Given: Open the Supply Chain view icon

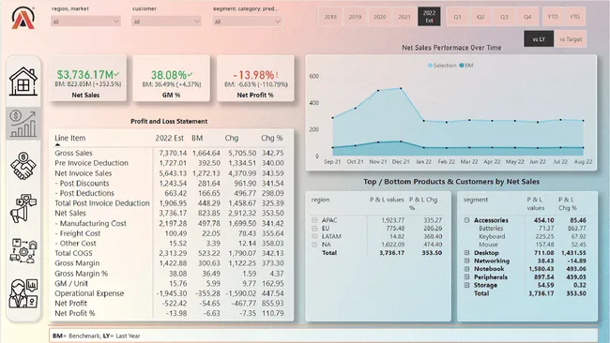Looking at the screenshot, I should [23, 250].
